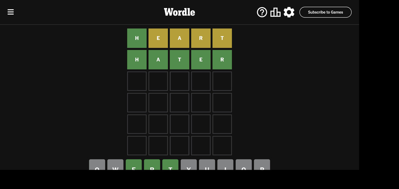Screen dimensions: 399x189
Task: Tap the gray Y key on keyboard
Action: (189, 165)
